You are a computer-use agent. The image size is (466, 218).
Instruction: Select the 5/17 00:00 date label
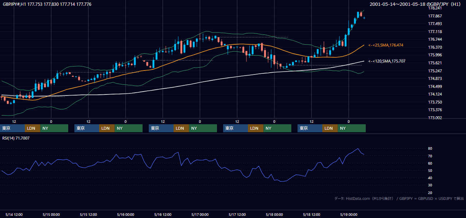click(x=200, y=214)
